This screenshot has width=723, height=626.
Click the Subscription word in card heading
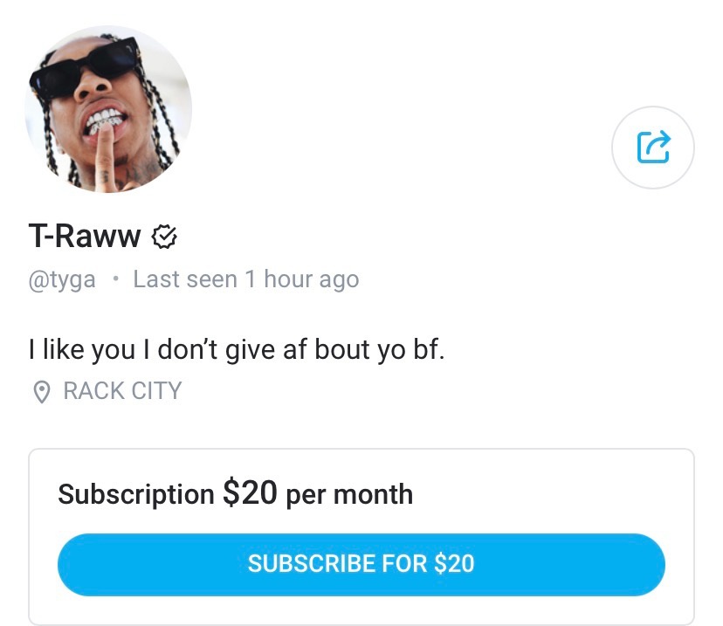(136, 494)
